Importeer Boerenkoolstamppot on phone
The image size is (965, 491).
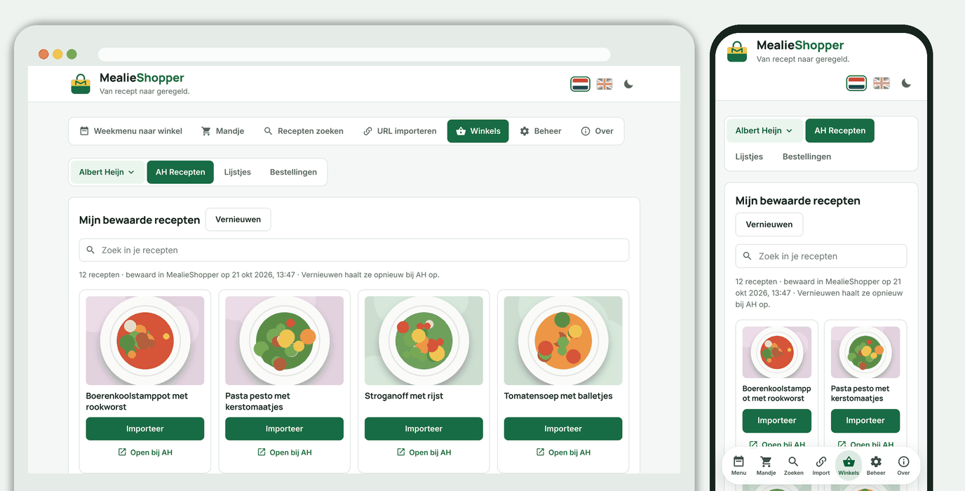click(777, 421)
